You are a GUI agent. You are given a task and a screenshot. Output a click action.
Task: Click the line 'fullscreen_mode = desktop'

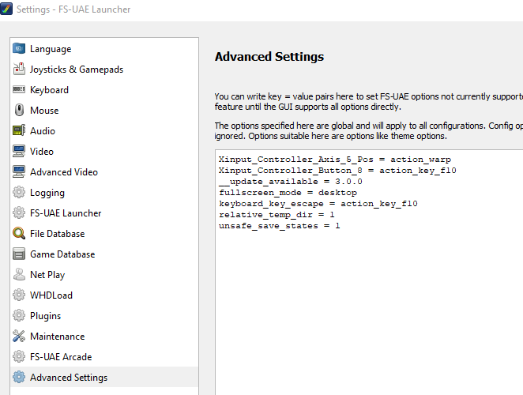click(288, 193)
